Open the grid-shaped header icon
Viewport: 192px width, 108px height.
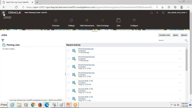[x=163, y=13]
